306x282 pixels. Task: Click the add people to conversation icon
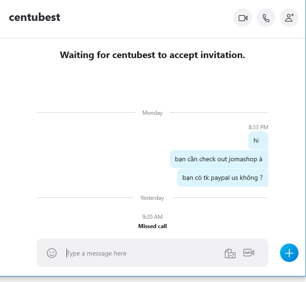[x=289, y=18]
